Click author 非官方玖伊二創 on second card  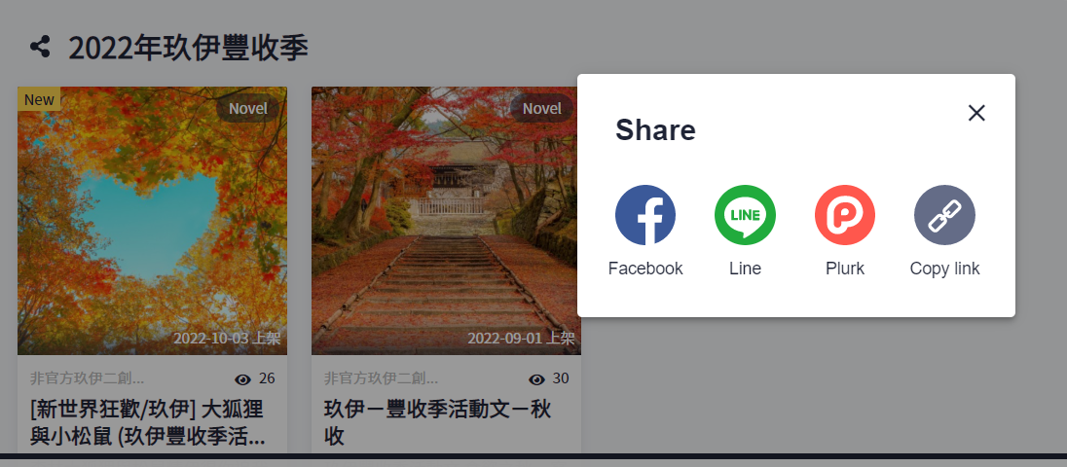[381, 378]
